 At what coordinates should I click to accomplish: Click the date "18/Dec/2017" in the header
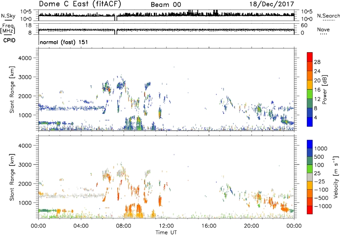[272, 4]
